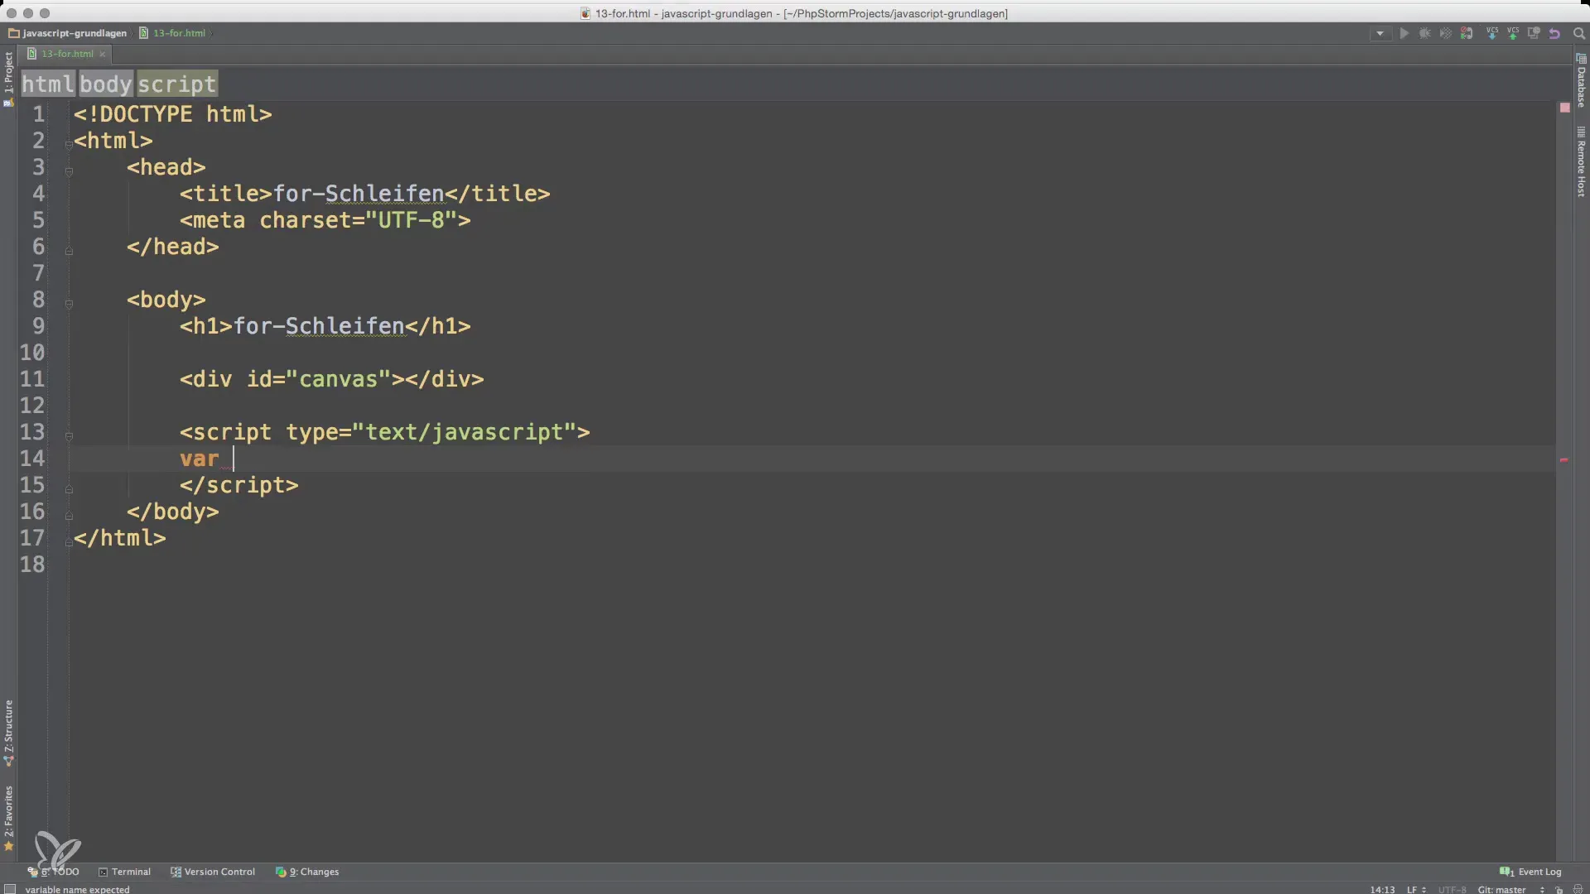The height and width of the screenshot is (894, 1590).
Task: Click the <!DOCTYPE html> line
Action: pyautogui.click(x=173, y=114)
